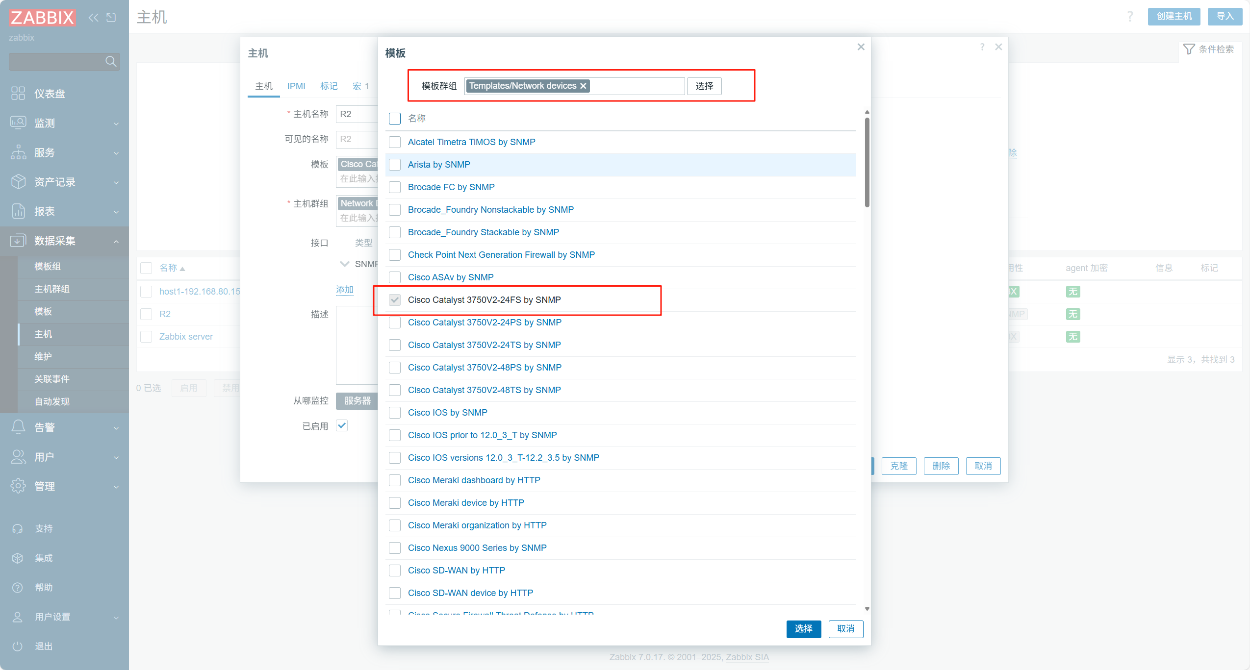Check Alcatel Timetra TiMOS by SNMP checkbox
This screenshot has height=670, width=1250.
click(x=395, y=142)
